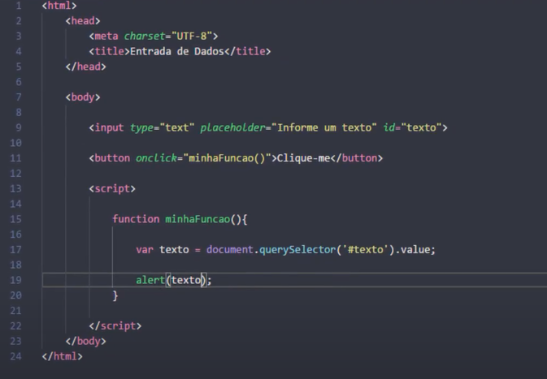Click the opening button tag name on line 11
This screenshot has width=547, height=379.
click(112, 158)
